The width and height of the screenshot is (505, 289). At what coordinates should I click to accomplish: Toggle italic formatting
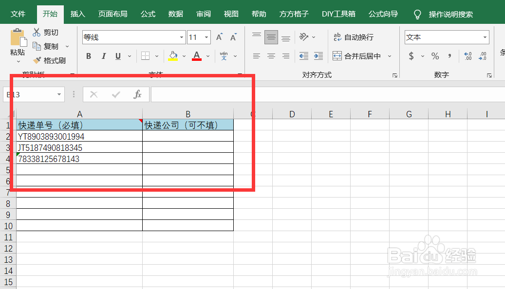pos(103,56)
